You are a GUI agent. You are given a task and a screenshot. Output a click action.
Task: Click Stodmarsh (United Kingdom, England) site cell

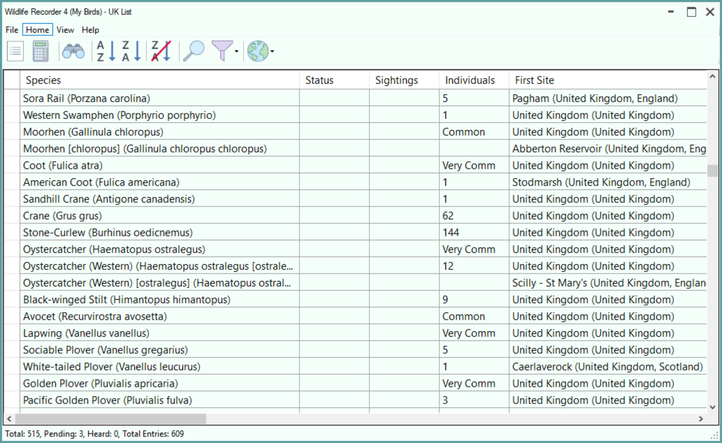608,182
